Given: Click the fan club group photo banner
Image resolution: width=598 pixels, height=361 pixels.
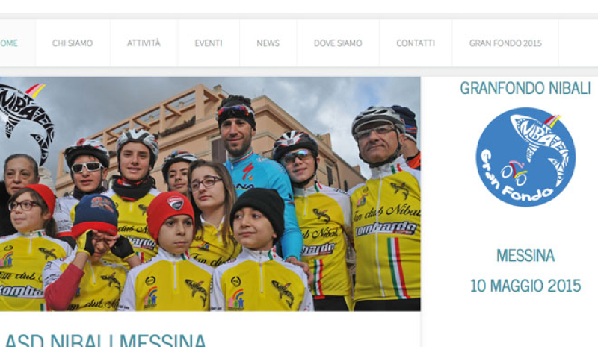Looking at the screenshot, I should pos(210,194).
